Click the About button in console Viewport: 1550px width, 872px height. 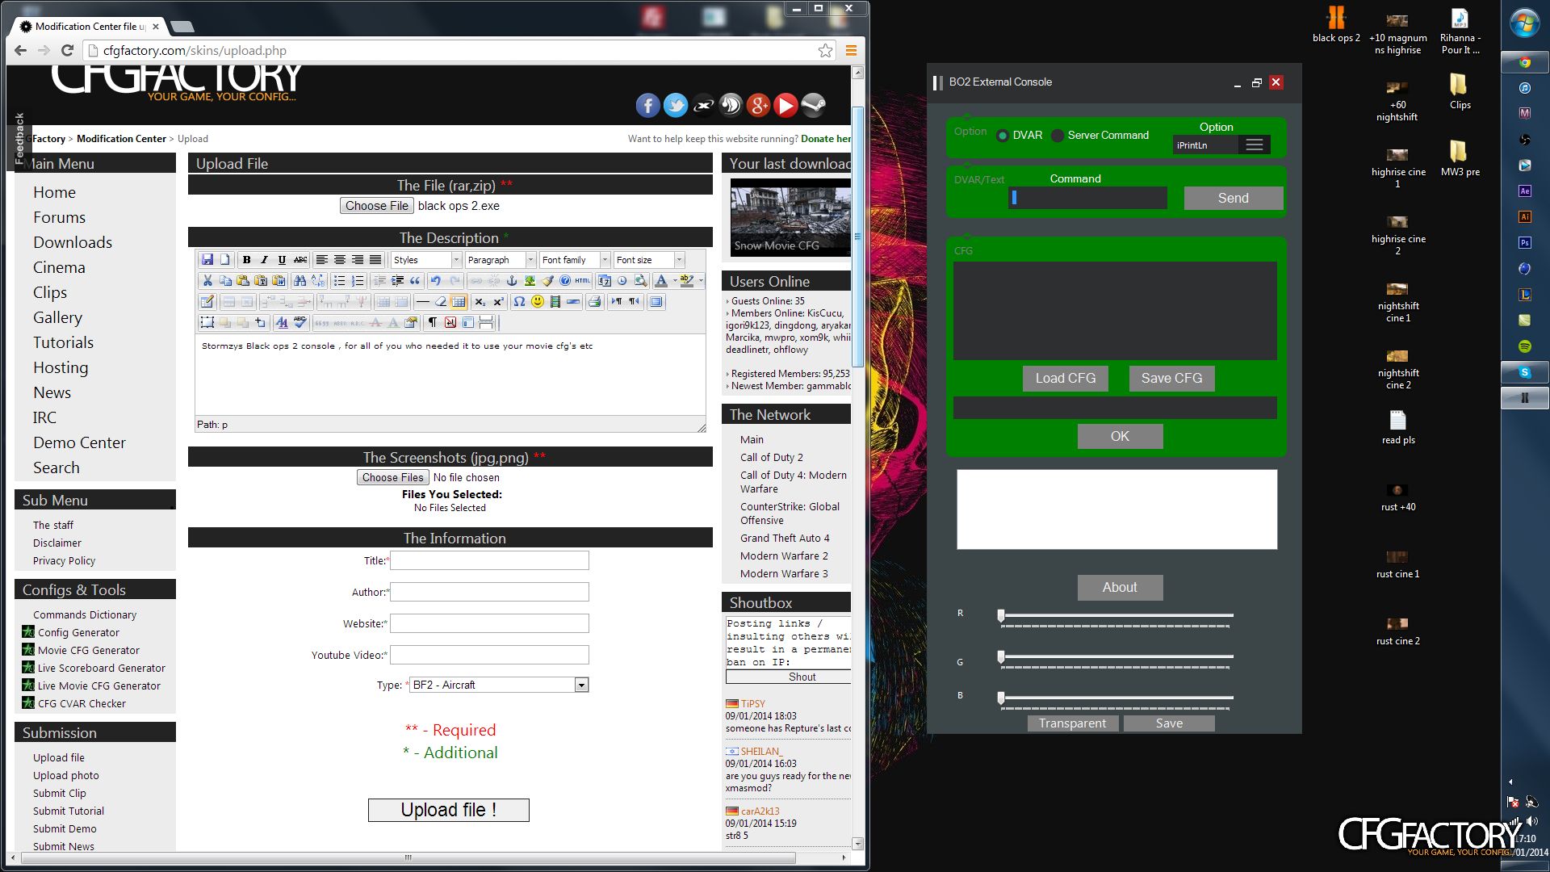pos(1120,588)
